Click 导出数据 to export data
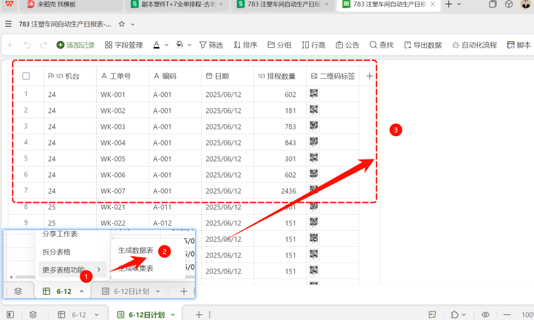The image size is (534, 320). coord(422,45)
